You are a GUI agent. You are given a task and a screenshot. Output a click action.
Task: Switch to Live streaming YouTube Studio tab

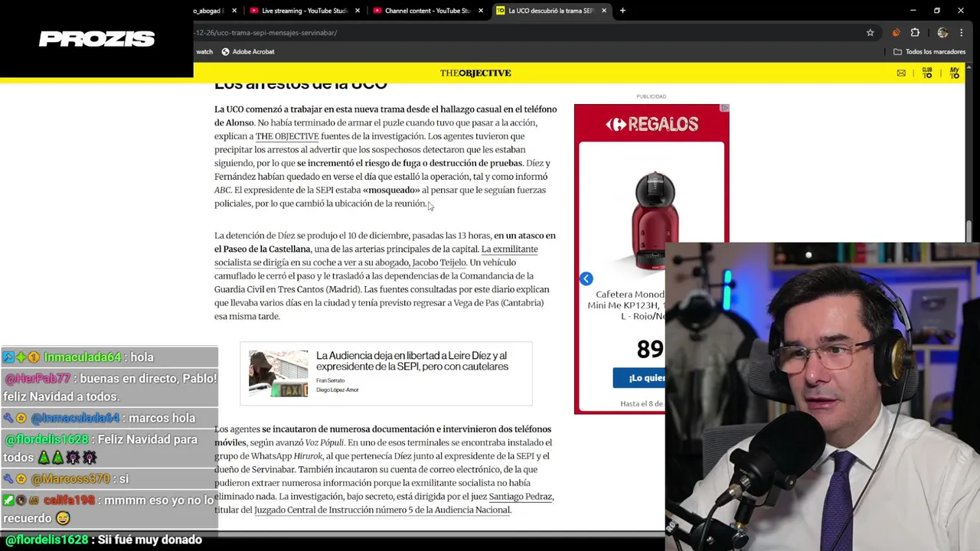pyautogui.click(x=304, y=11)
